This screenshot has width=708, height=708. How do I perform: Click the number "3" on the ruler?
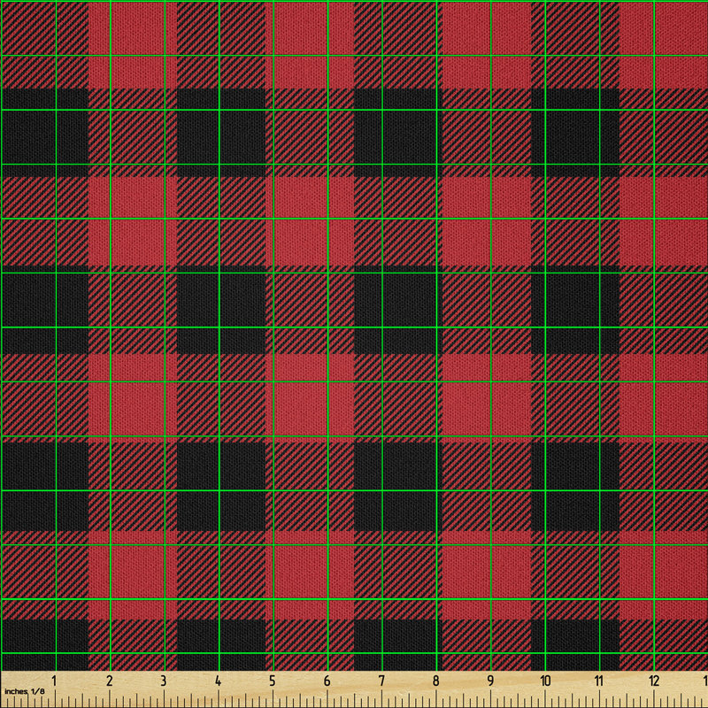pos(164,681)
